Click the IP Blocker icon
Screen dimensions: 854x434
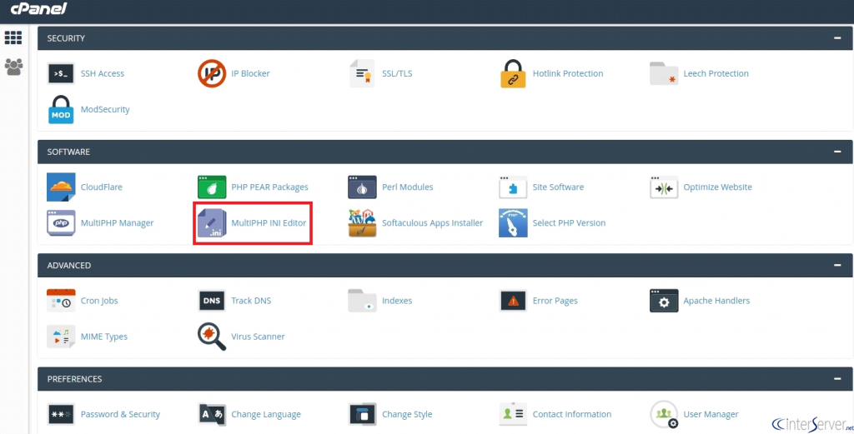pyautogui.click(x=212, y=73)
